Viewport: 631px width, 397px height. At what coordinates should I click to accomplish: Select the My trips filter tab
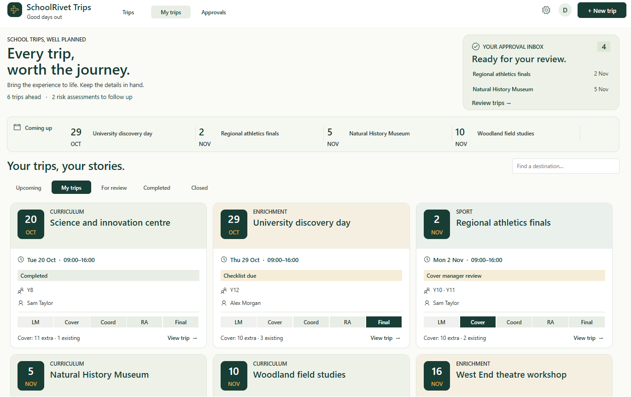coord(71,187)
